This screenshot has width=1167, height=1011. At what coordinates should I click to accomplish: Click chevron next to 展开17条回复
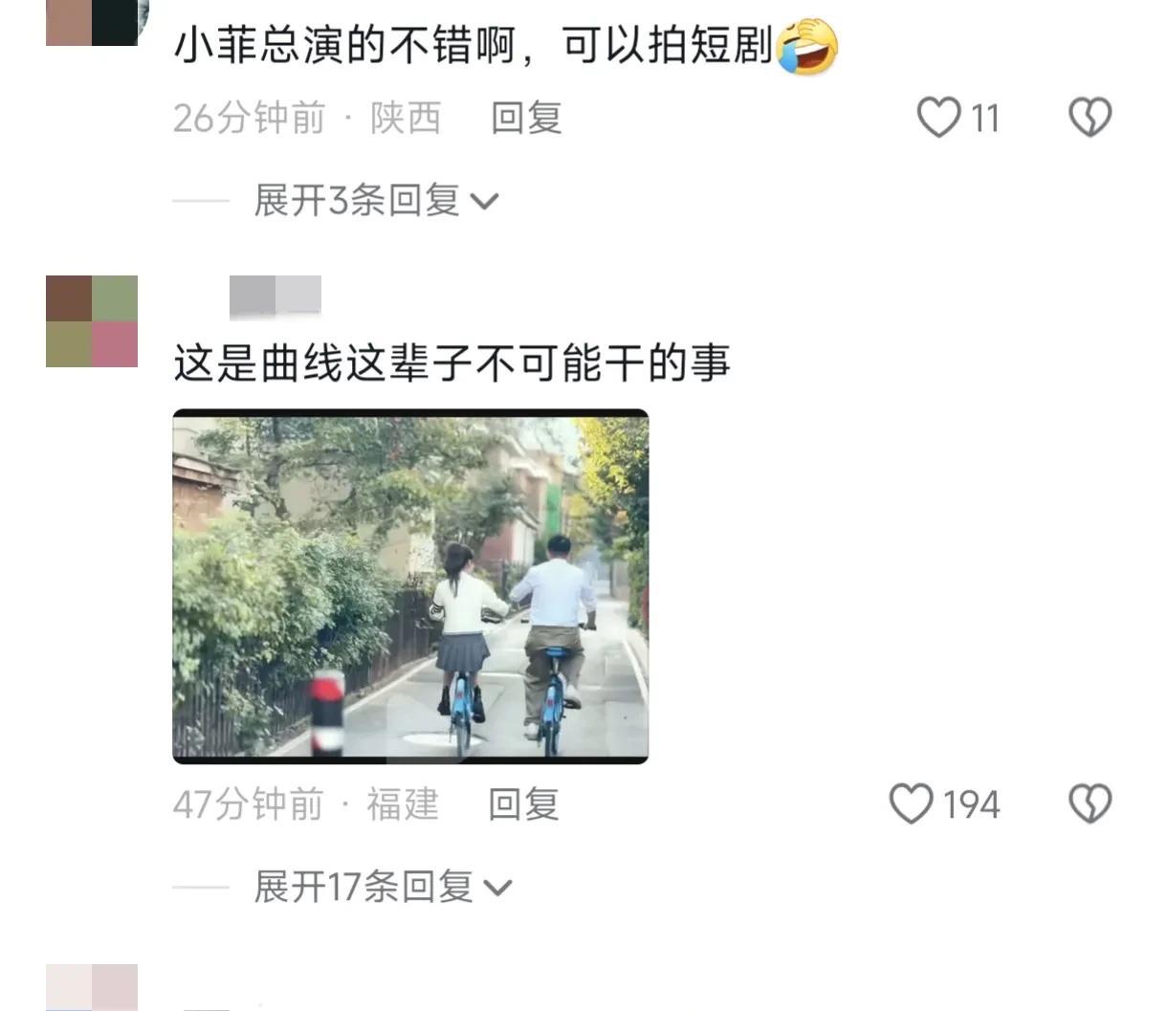tap(498, 889)
